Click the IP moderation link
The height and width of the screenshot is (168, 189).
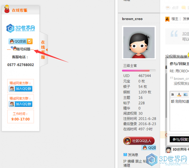[125, 161]
